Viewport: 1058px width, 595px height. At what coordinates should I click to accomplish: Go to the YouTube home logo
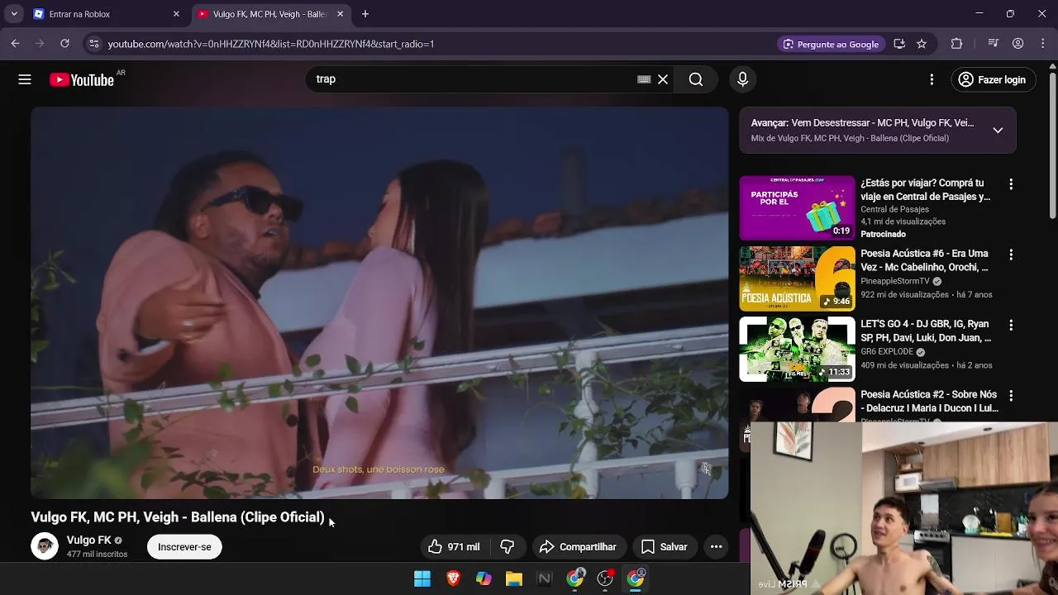[x=81, y=79]
